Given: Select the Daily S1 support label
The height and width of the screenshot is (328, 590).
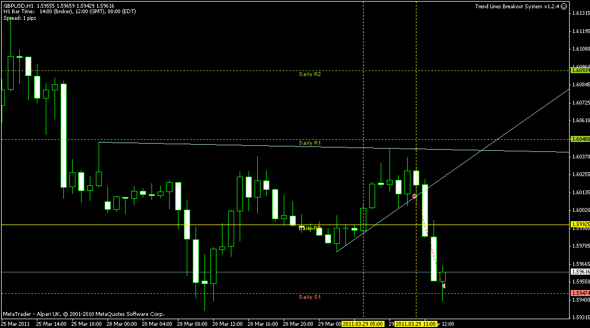Looking at the screenshot, I should coord(310,297).
